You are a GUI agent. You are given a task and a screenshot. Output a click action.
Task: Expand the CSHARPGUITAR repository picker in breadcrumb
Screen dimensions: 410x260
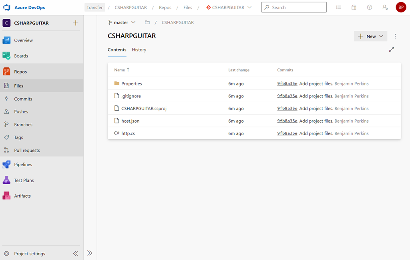click(249, 7)
